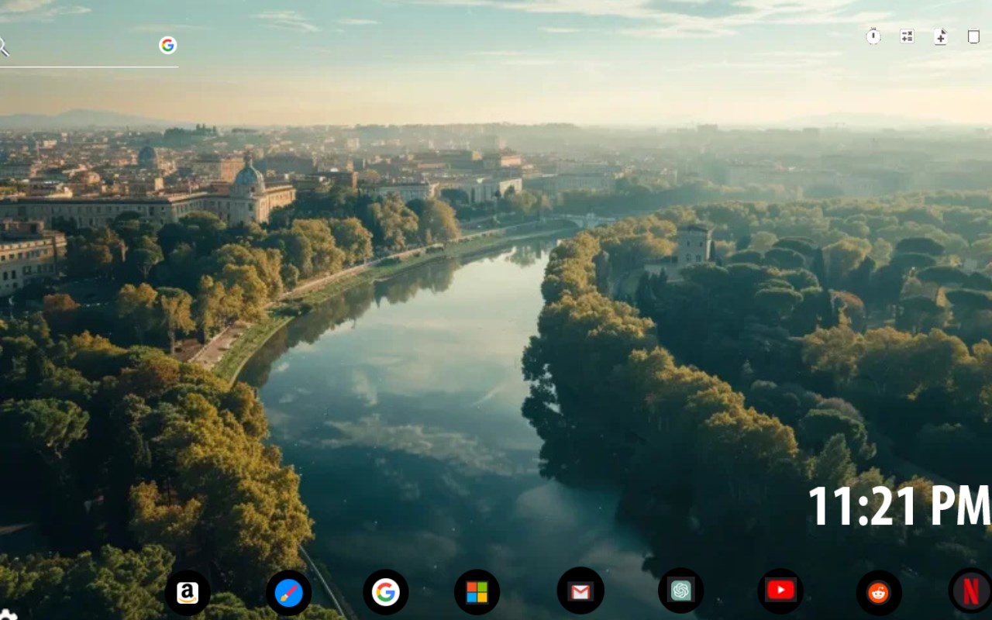Open the stopwatch timer tool

pyautogui.click(x=873, y=36)
